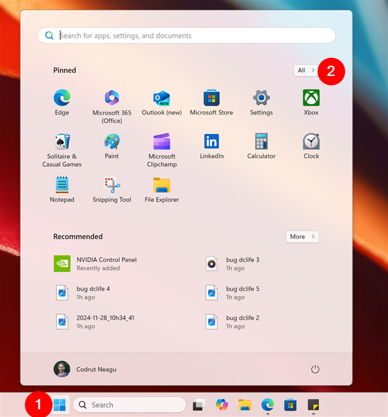This screenshot has width=388, height=417.
Task: Expand the All apps list
Action: pyautogui.click(x=306, y=71)
